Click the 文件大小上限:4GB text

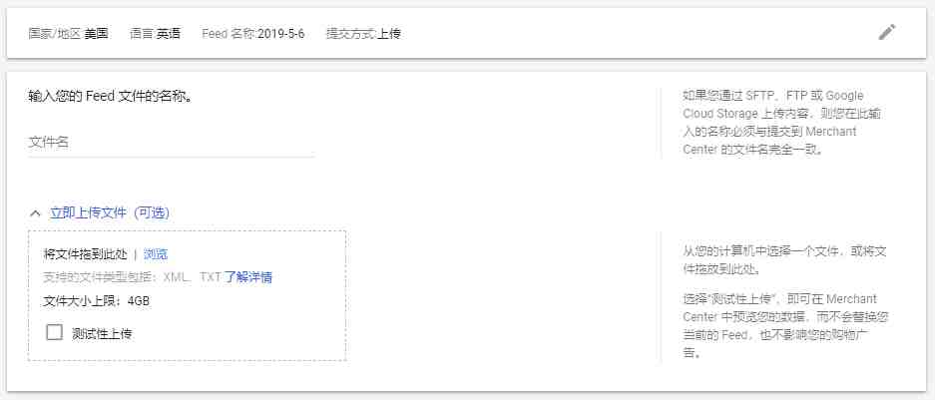tap(97, 301)
